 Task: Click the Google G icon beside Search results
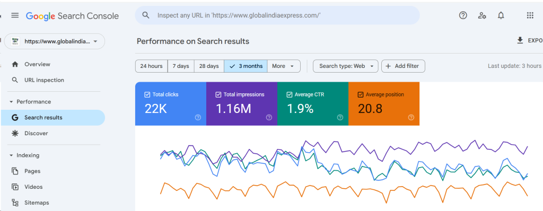pos(15,118)
